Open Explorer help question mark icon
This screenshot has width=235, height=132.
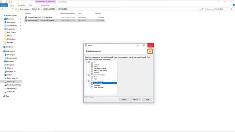(234, 5)
